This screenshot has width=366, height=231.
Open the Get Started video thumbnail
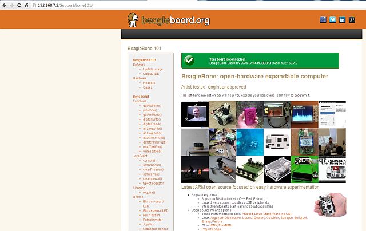coord(332,169)
